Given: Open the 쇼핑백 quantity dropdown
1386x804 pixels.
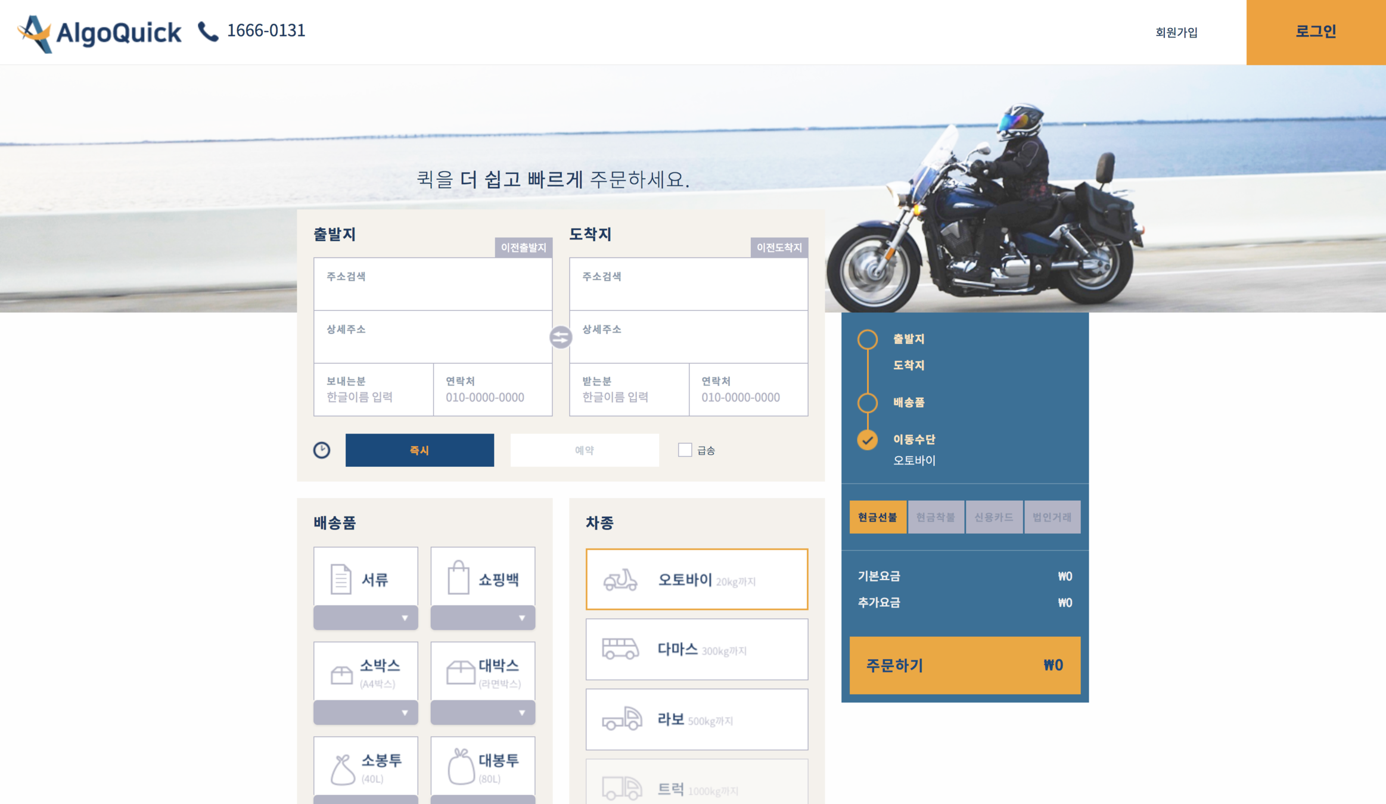Looking at the screenshot, I should pos(482,618).
